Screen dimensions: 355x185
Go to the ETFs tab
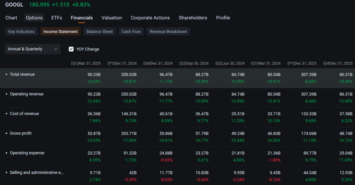click(57, 18)
